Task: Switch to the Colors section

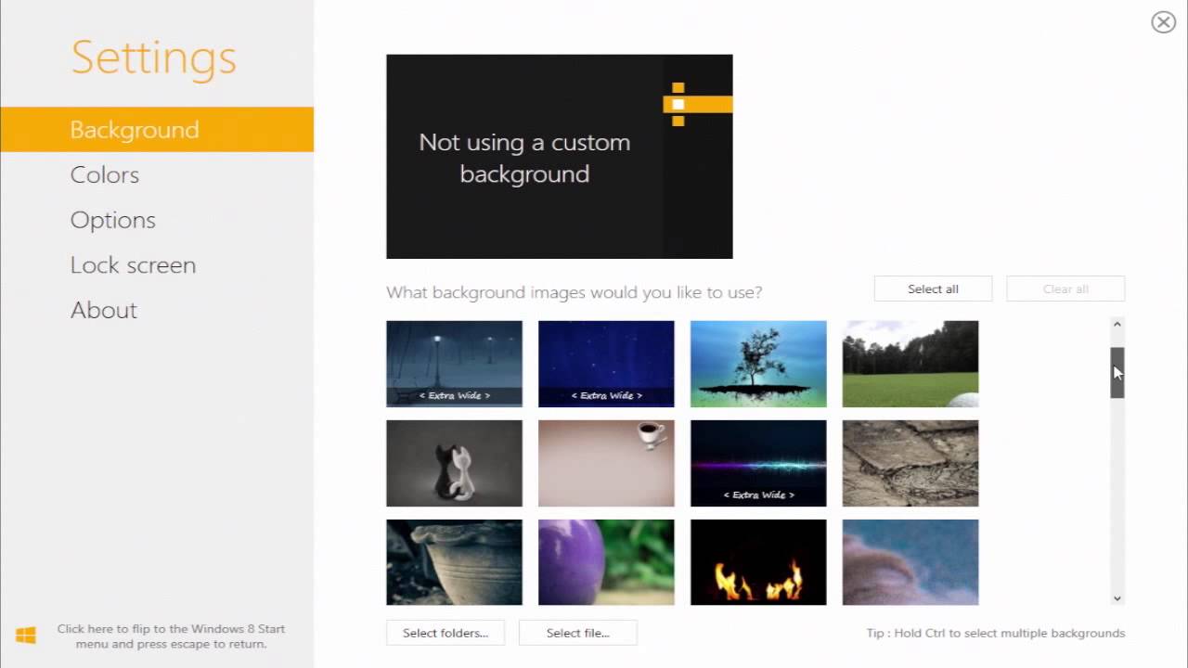Action: click(105, 174)
